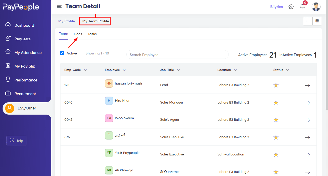Click employee code 123
The width and height of the screenshot is (328, 176).
[67, 85]
